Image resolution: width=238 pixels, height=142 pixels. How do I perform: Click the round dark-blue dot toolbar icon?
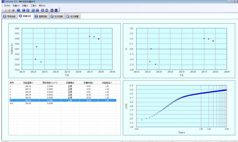click(42, 10)
